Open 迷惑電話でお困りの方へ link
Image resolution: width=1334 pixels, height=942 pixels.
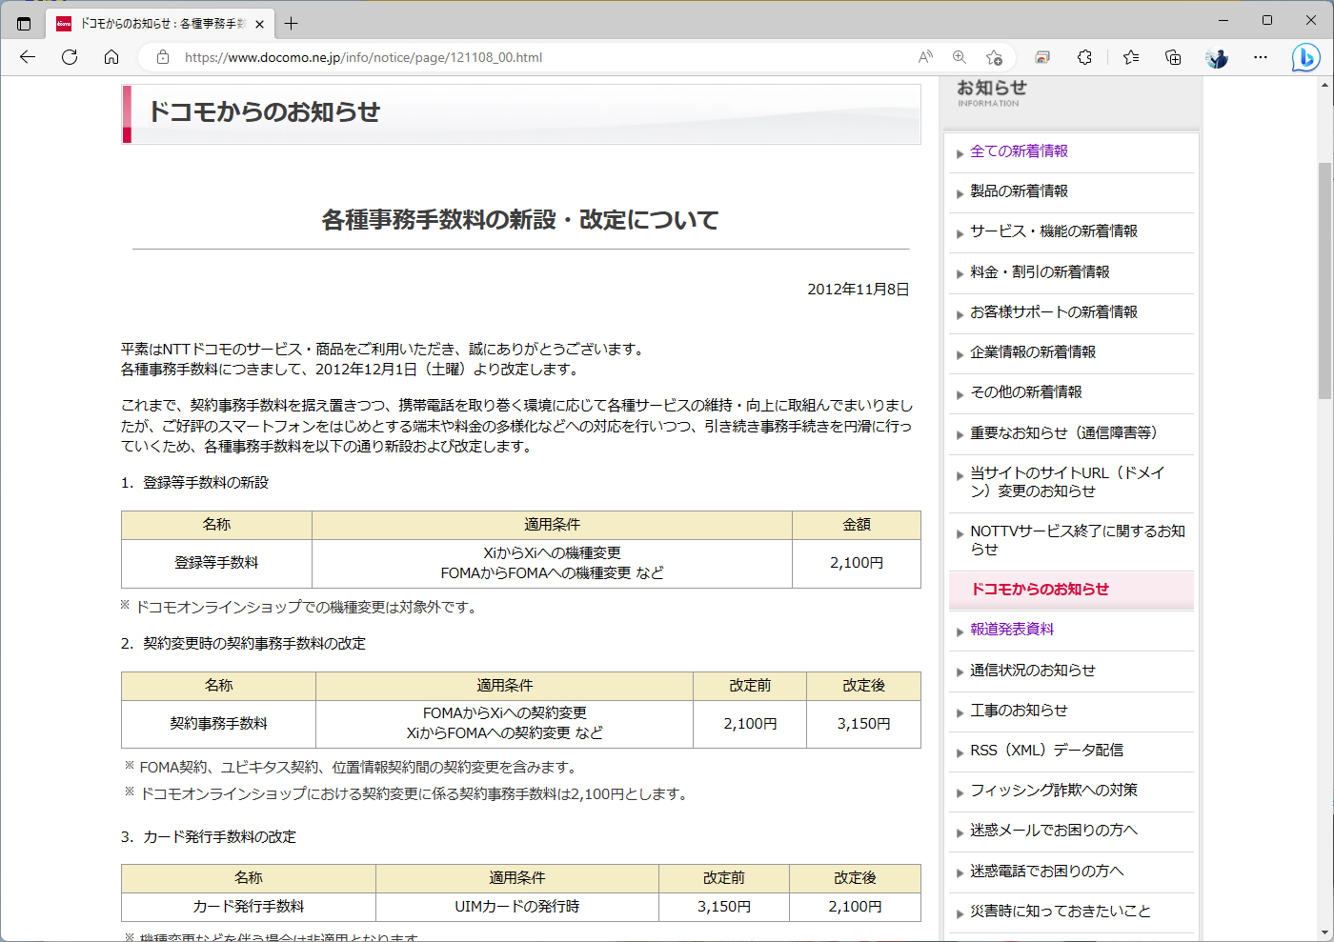click(1046, 872)
